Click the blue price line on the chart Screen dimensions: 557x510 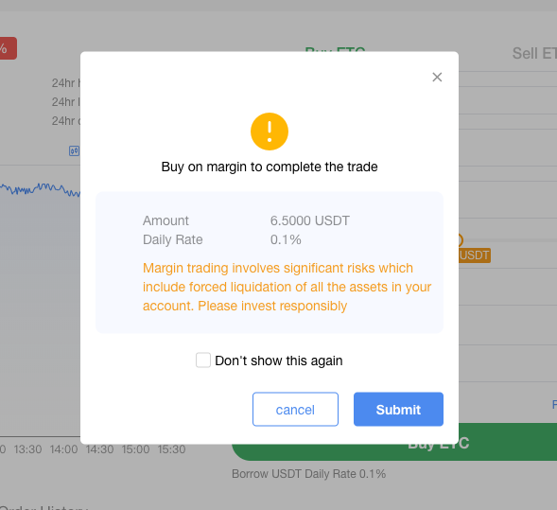tap(40, 189)
